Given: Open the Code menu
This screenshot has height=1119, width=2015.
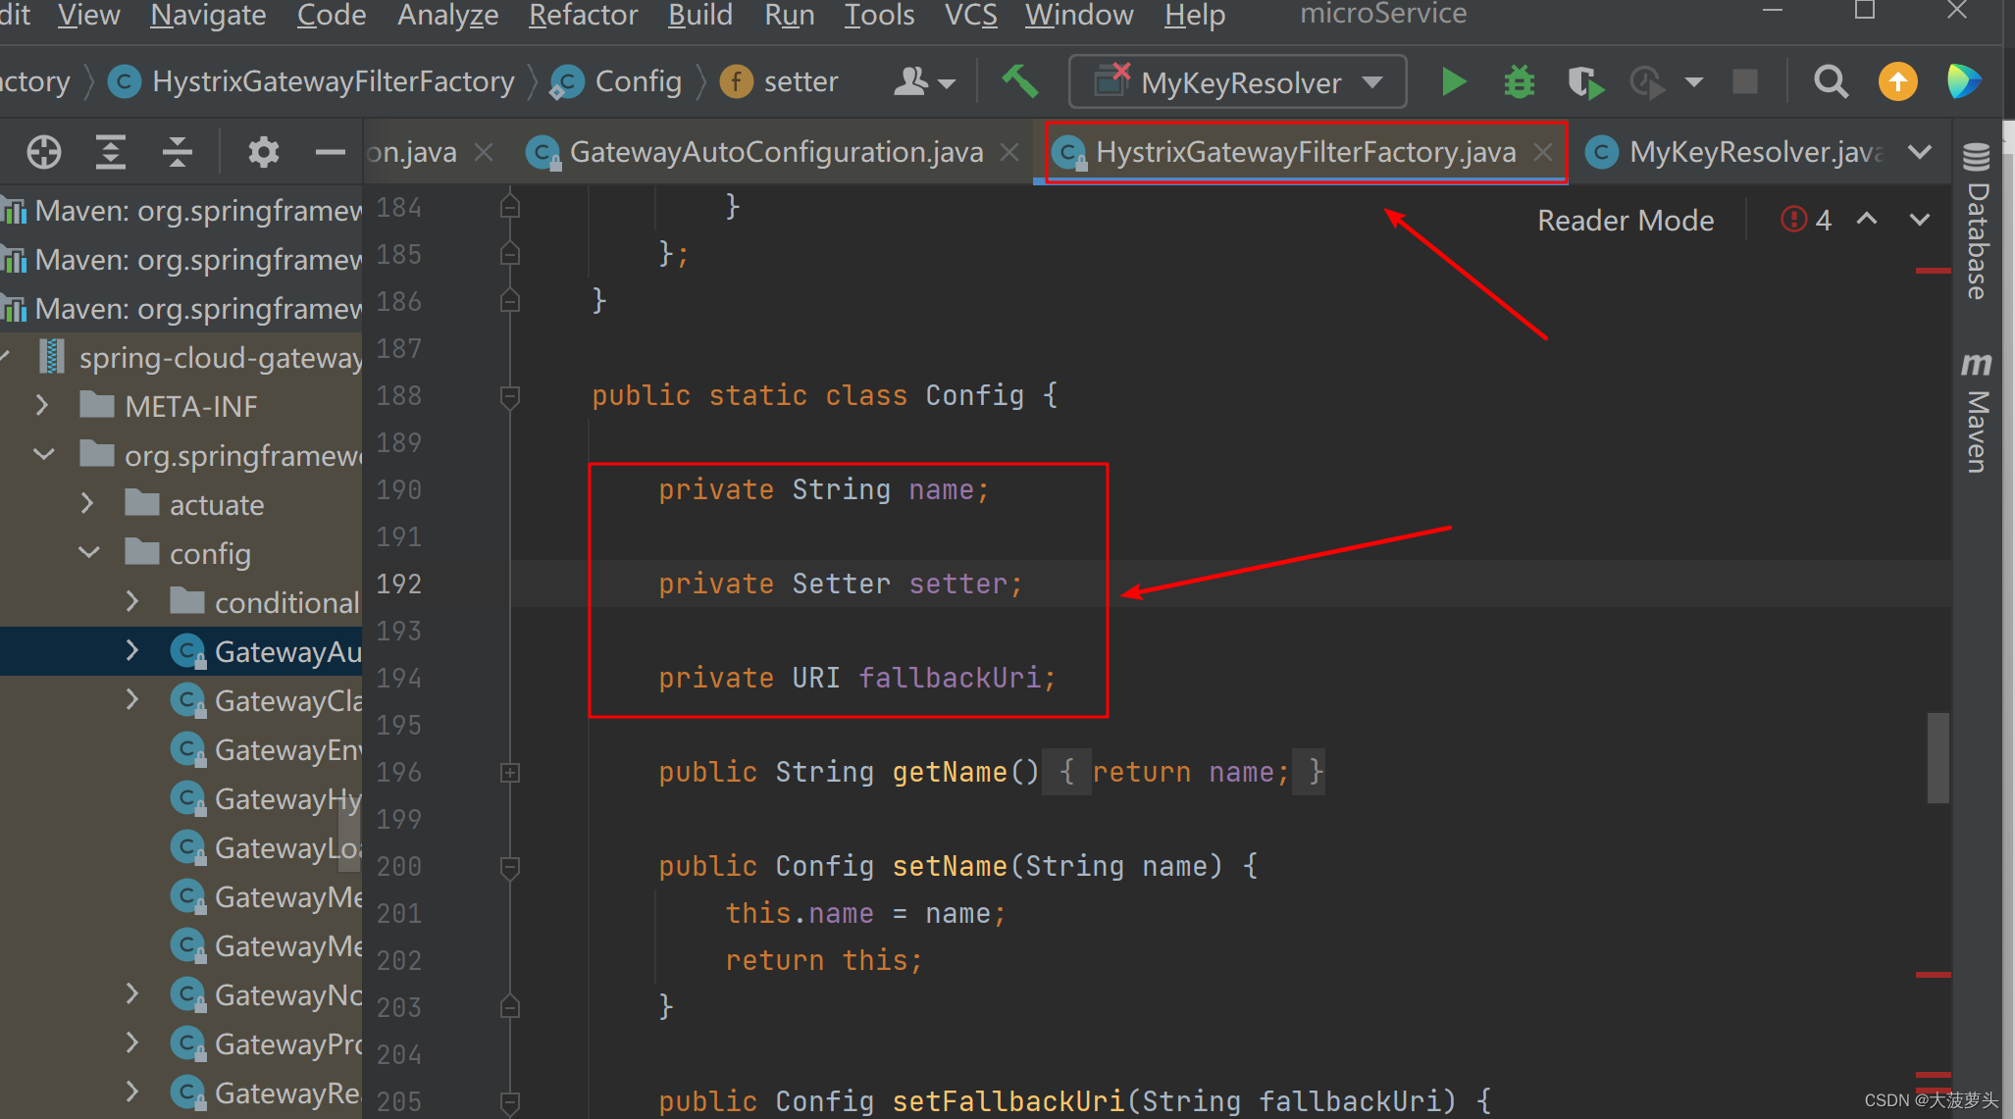Looking at the screenshot, I should [332, 16].
